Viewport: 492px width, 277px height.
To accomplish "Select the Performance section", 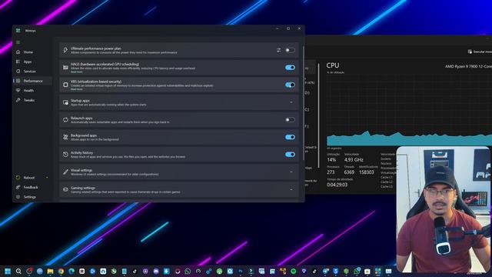I will (x=32, y=81).
